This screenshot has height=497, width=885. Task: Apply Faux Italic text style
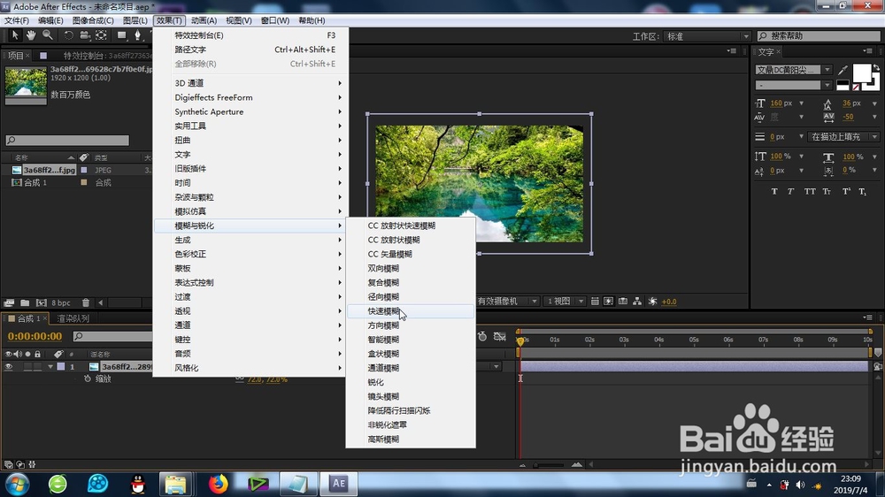pyautogui.click(x=790, y=192)
